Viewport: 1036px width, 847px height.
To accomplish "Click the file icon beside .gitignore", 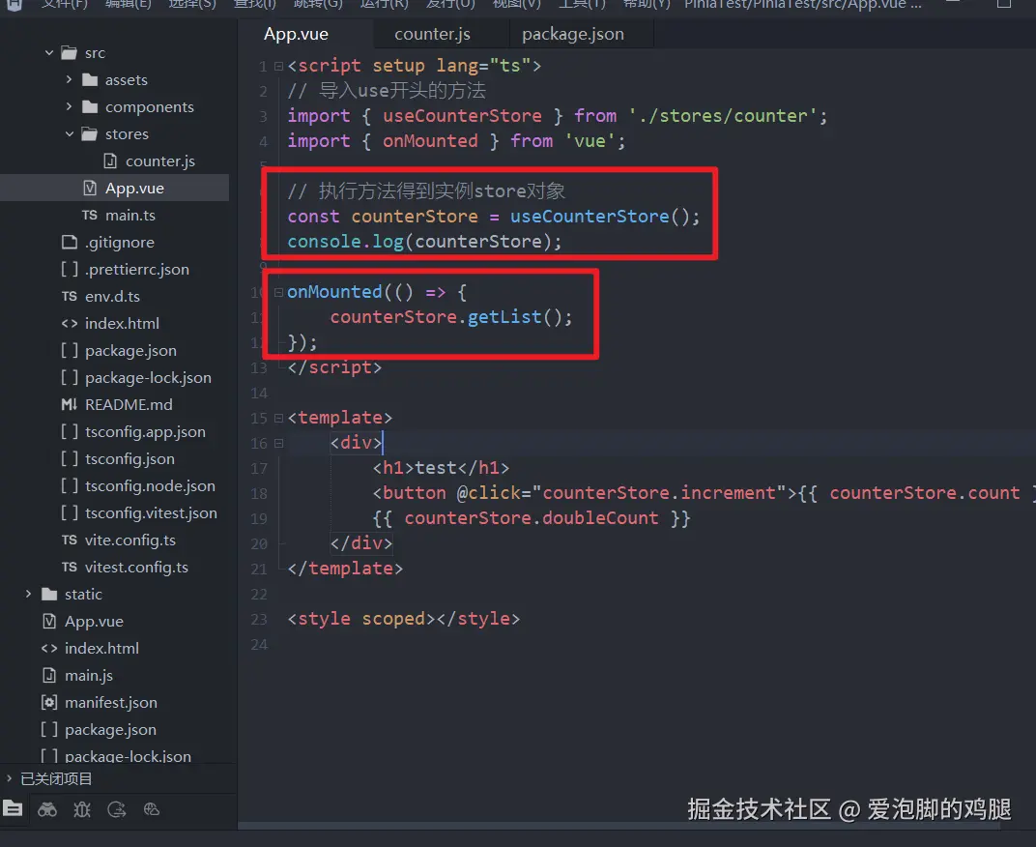I will (70, 242).
